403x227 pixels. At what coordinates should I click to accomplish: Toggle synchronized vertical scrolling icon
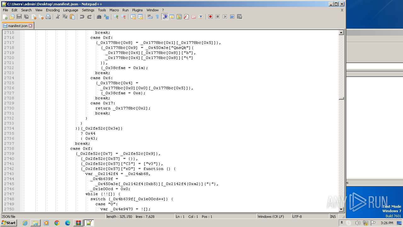coord(133,17)
